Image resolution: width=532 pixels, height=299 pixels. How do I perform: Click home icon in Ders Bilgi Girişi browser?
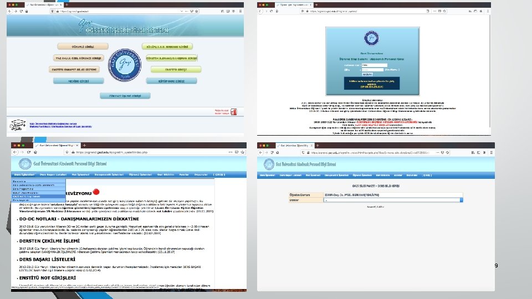point(278,153)
